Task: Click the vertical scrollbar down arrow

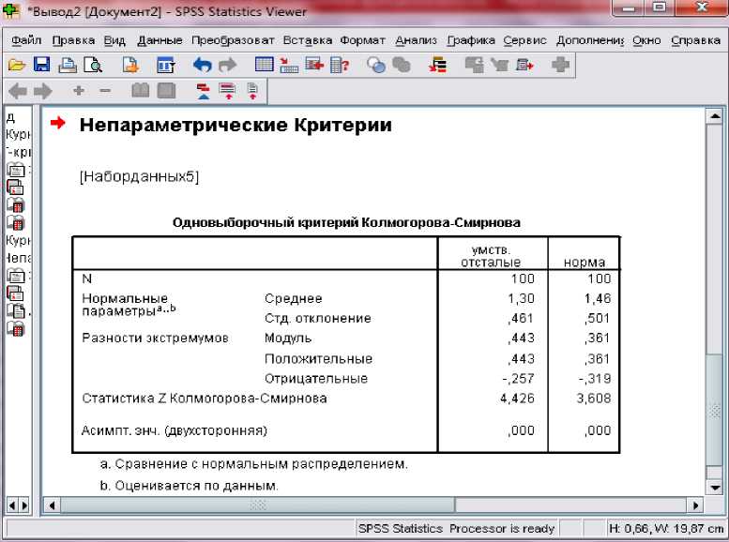Action: click(x=714, y=487)
